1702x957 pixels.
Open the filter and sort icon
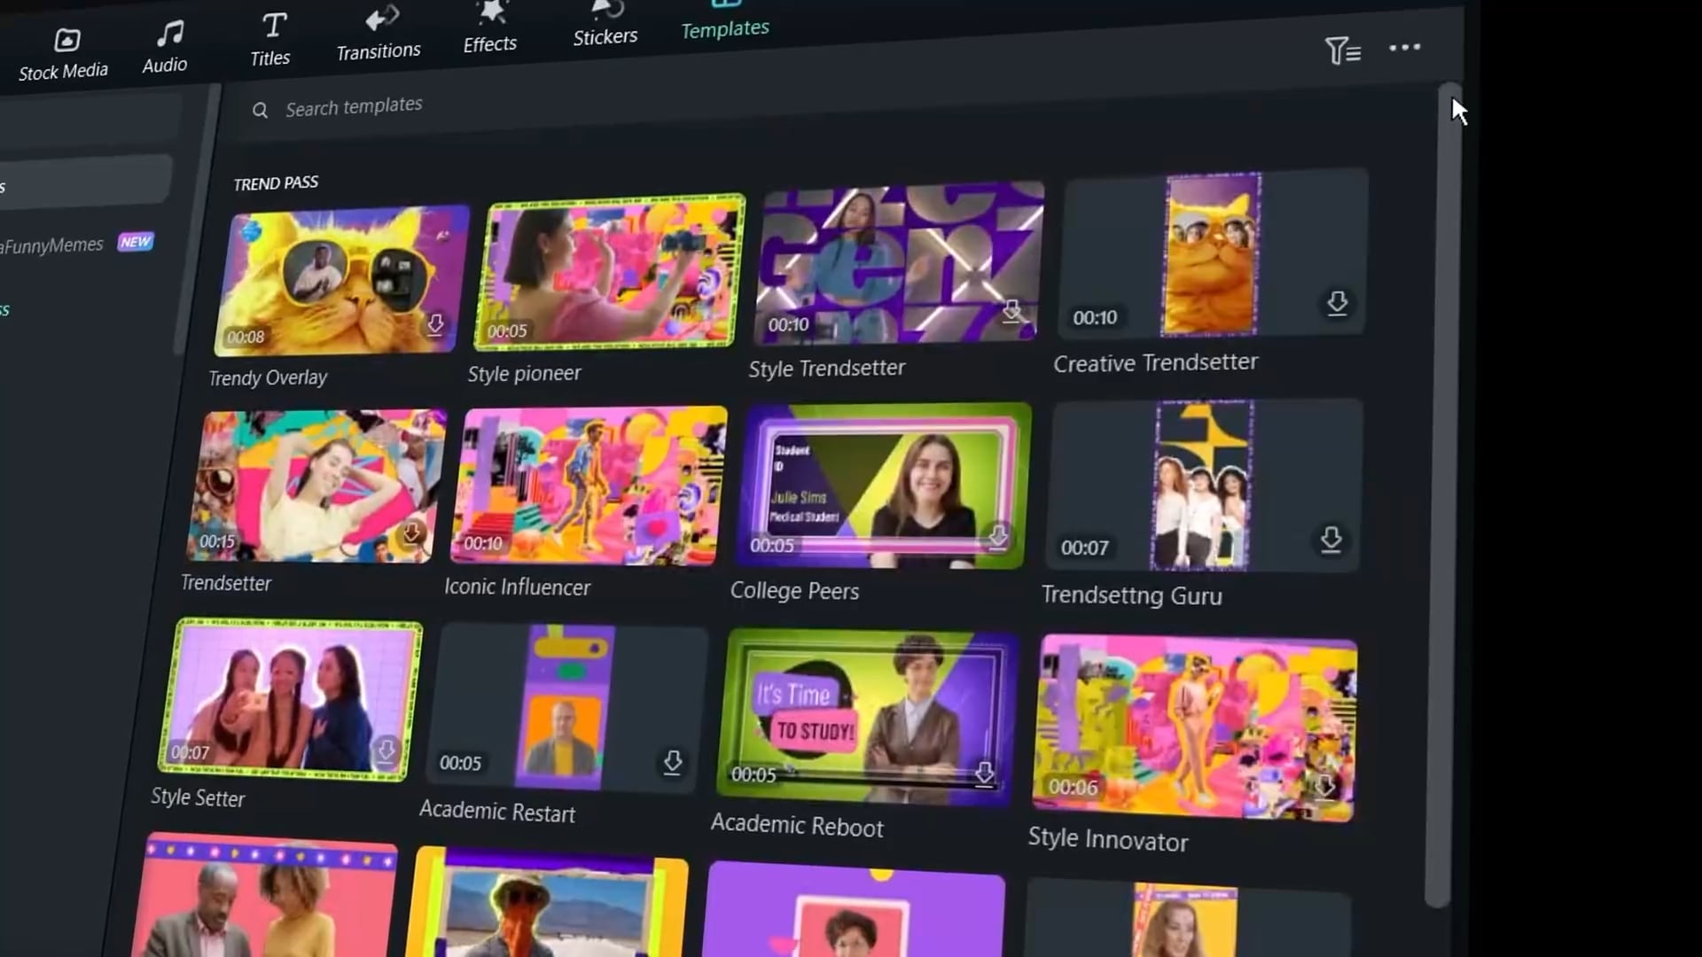(1341, 51)
